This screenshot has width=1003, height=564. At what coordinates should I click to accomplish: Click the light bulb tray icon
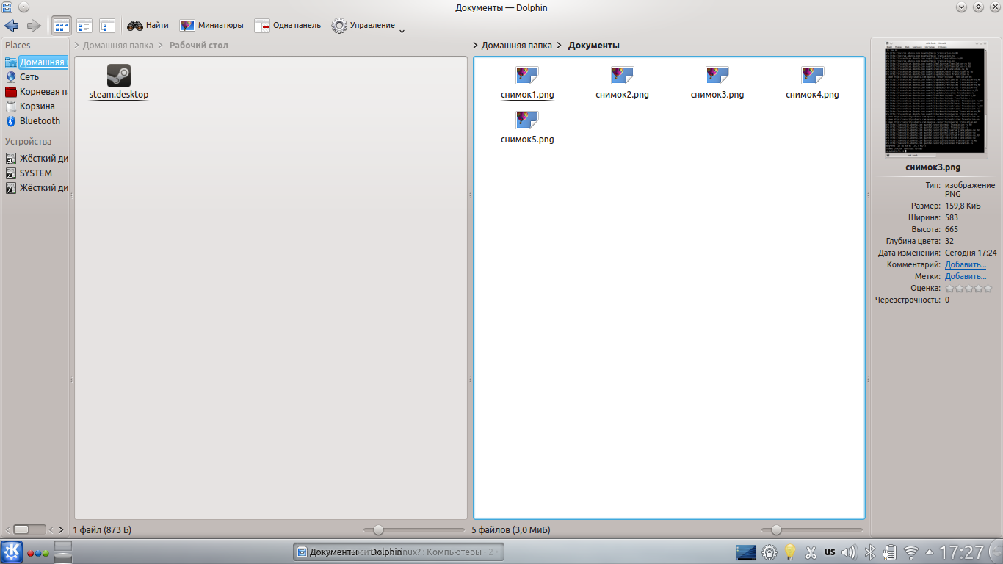pos(790,552)
